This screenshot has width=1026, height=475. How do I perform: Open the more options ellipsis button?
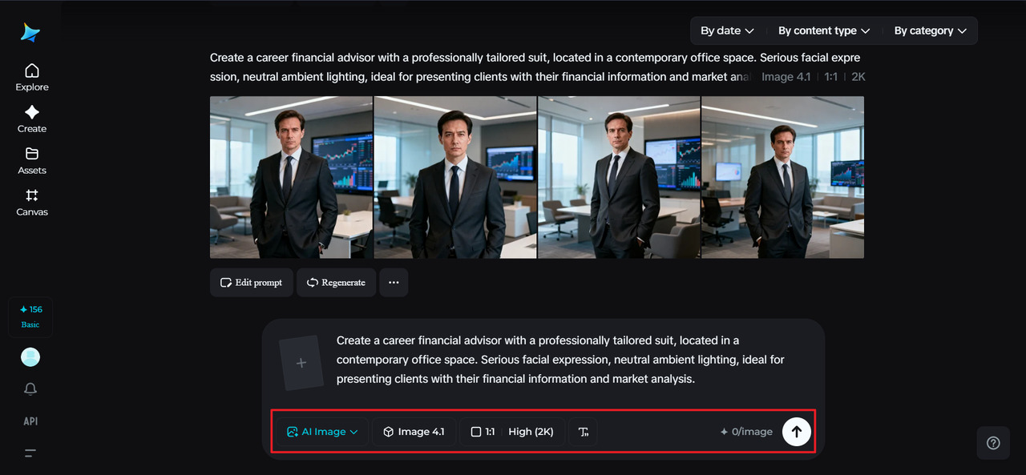(x=394, y=283)
